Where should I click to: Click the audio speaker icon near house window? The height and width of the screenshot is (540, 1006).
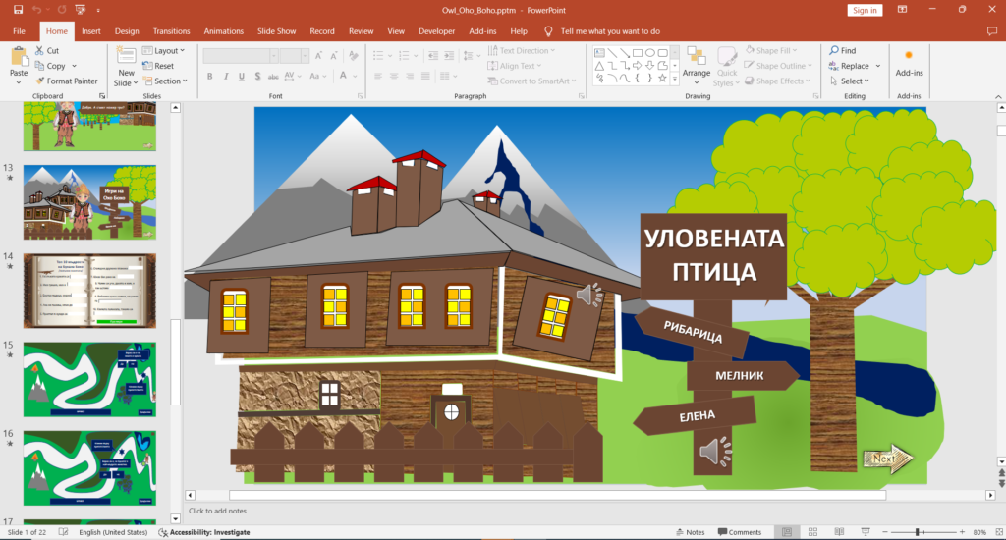pos(589,295)
